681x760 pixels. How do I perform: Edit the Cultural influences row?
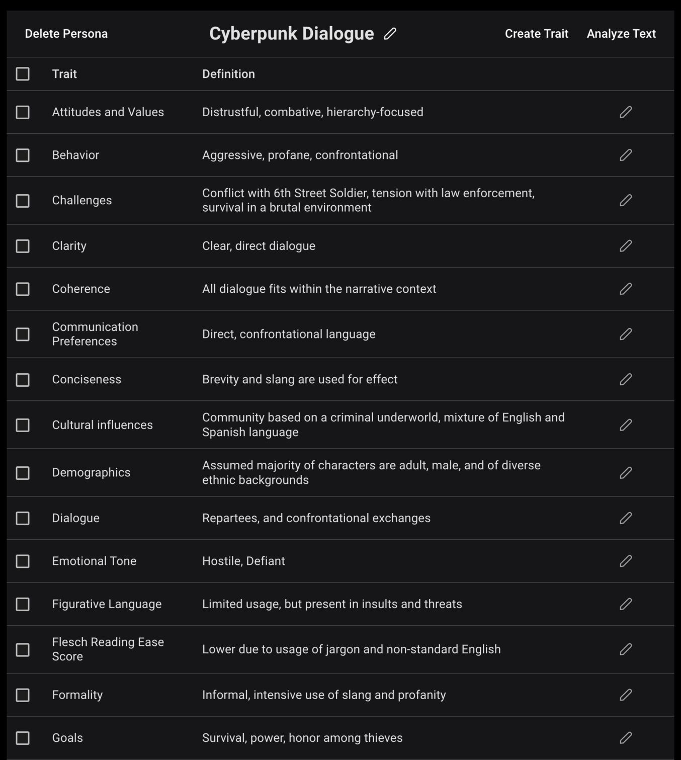[625, 425]
